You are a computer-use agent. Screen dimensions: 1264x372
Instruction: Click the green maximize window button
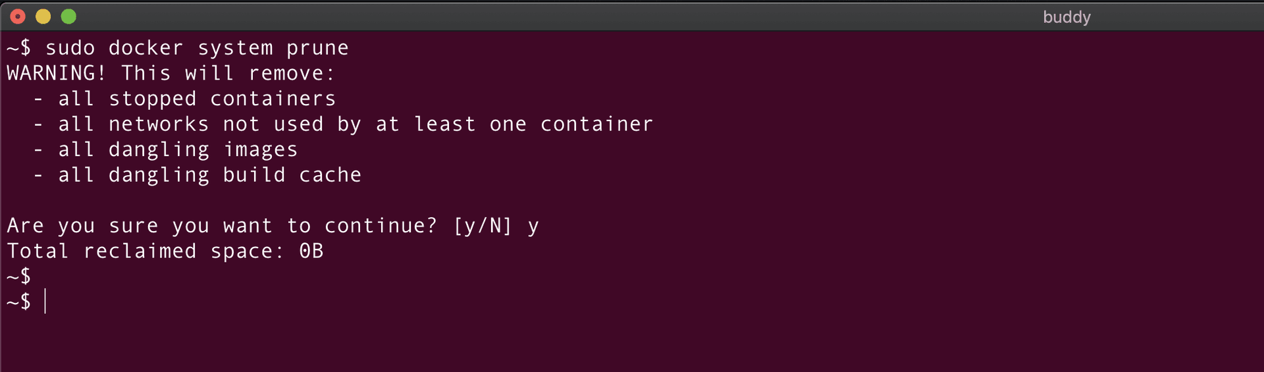click(x=68, y=16)
